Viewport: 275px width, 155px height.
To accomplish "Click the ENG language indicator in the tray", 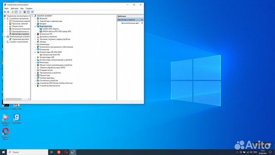I will 256,152.
